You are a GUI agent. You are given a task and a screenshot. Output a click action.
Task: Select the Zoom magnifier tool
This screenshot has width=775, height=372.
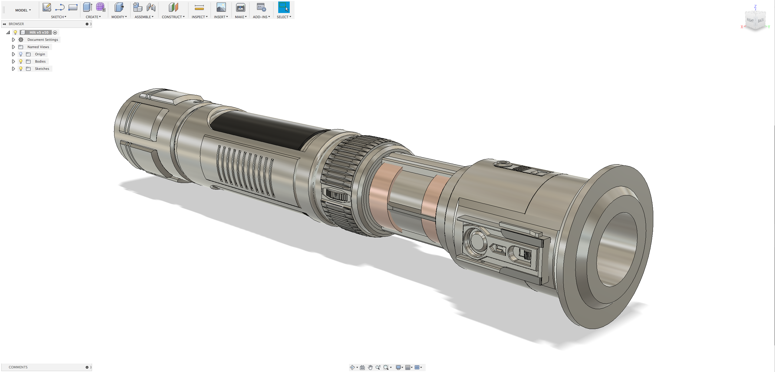[x=378, y=367]
